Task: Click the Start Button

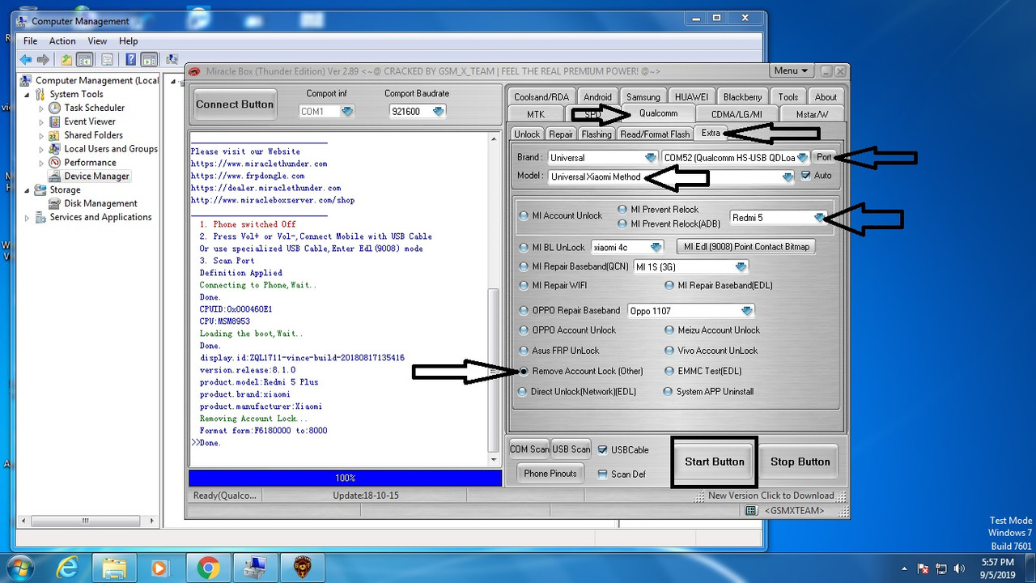Action: (715, 462)
